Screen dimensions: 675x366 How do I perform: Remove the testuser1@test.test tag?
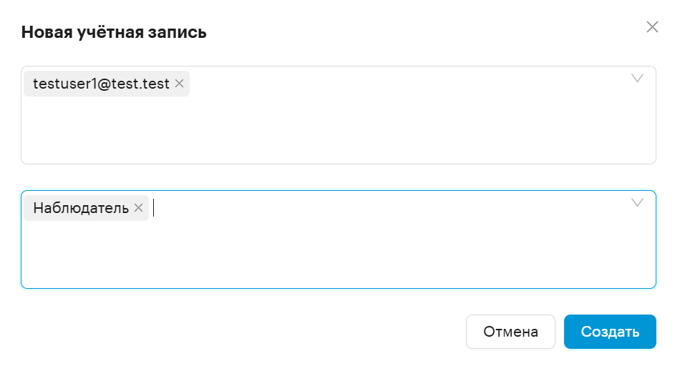179,84
